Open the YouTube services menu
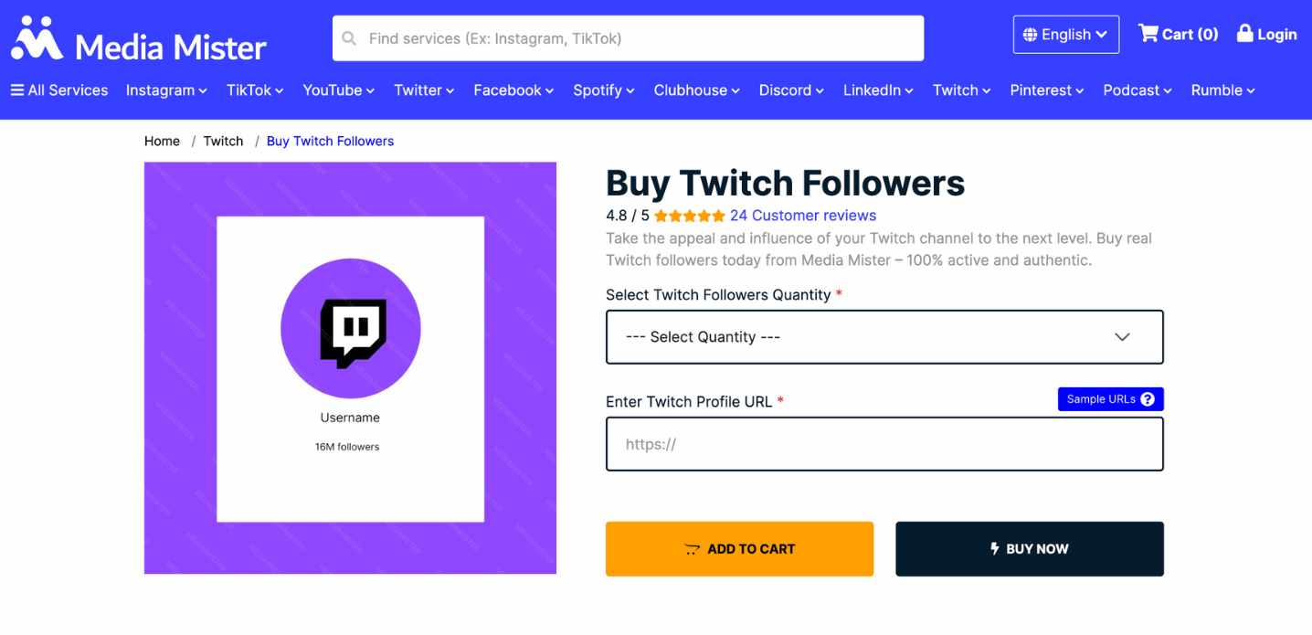This screenshot has width=1312, height=635. 339,90
